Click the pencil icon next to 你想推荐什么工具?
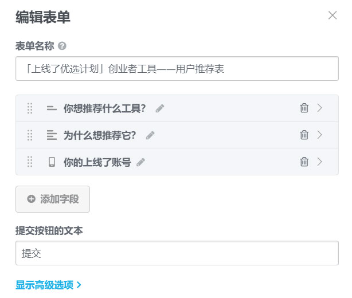 pos(160,108)
